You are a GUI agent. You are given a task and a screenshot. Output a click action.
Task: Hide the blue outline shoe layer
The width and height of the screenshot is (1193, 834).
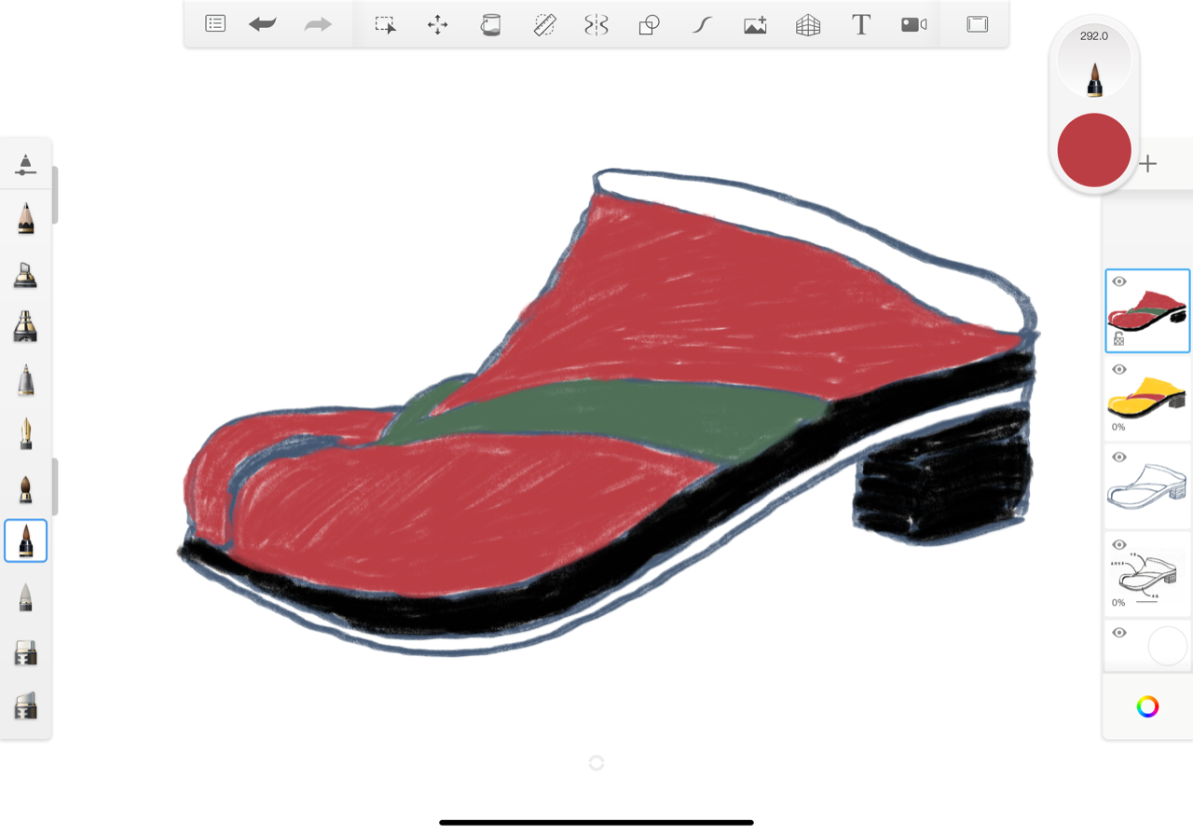click(1119, 458)
